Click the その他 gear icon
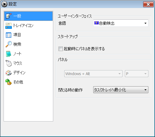 click(x=9, y=82)
